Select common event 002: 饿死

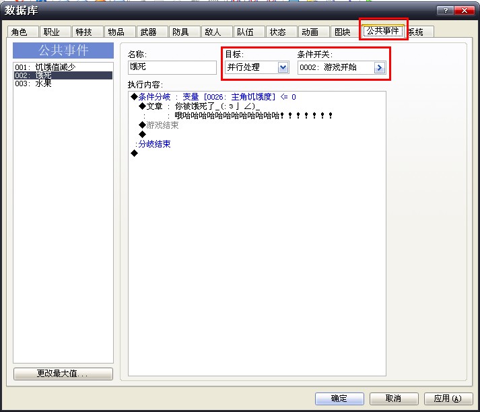click(x=63, y=75)
